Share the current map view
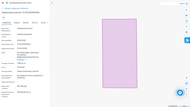The width and height of the screenshot is (190, 107). pos(186,26)
